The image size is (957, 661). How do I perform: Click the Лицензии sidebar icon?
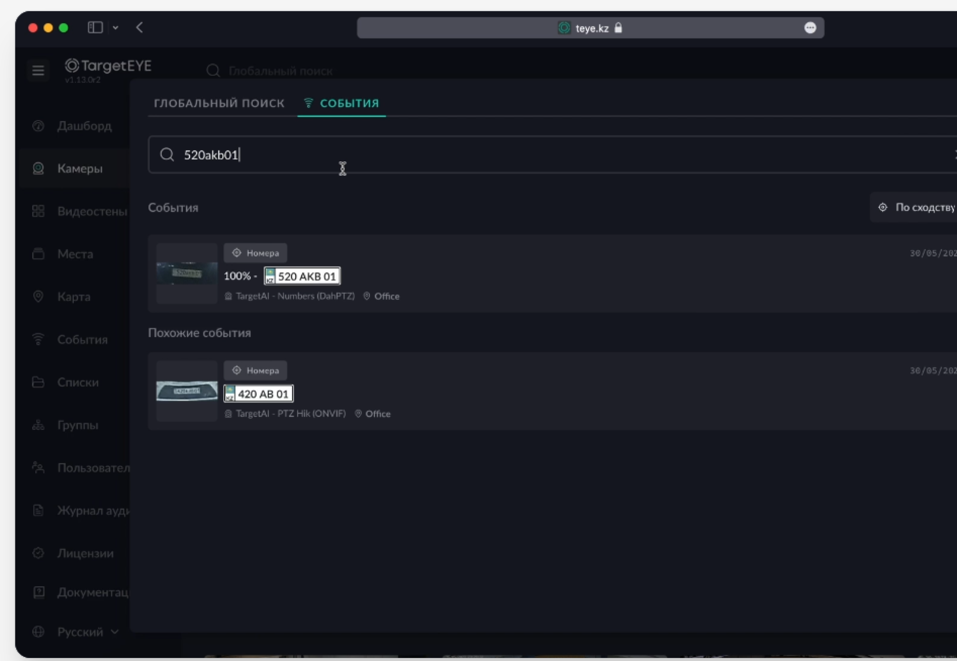coord(38,553)
